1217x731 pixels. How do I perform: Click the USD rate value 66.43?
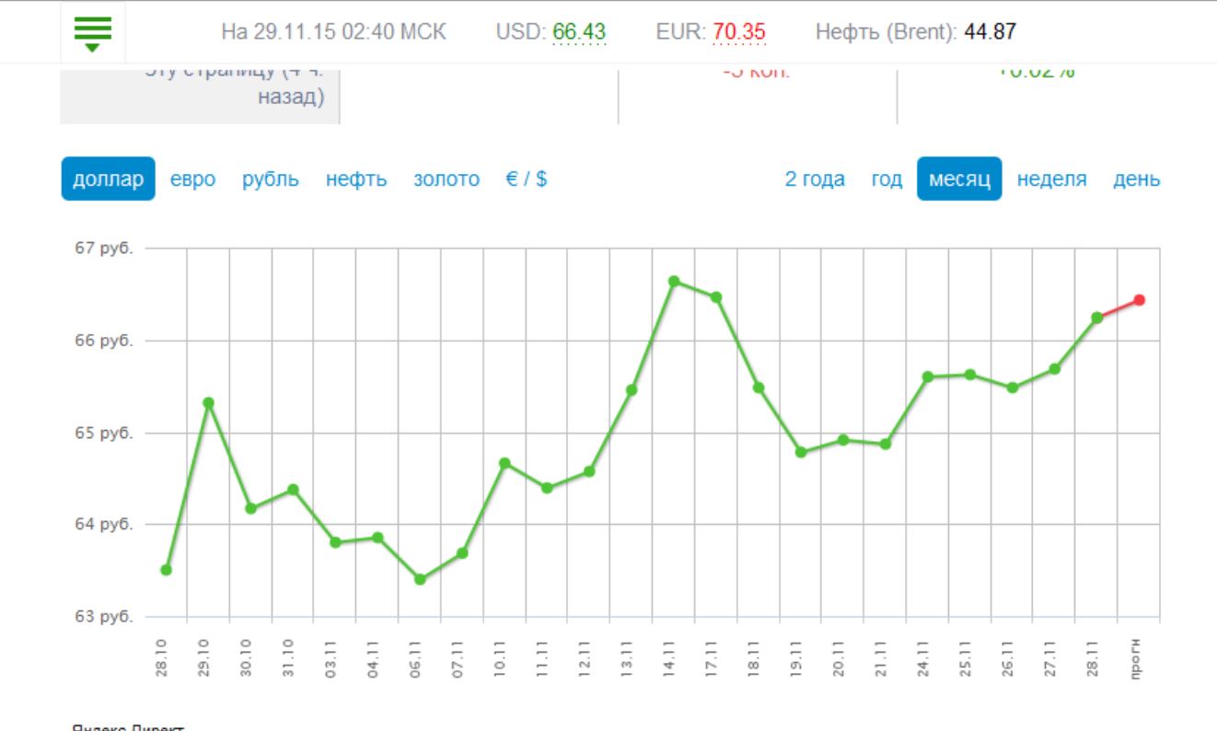click(579, 32)
